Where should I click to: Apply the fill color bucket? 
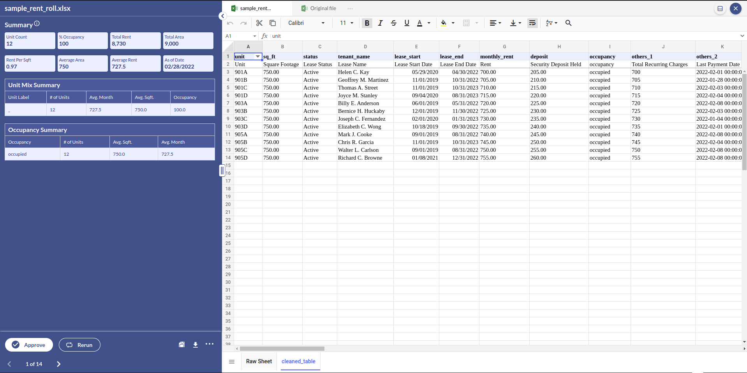click(444, 23)
